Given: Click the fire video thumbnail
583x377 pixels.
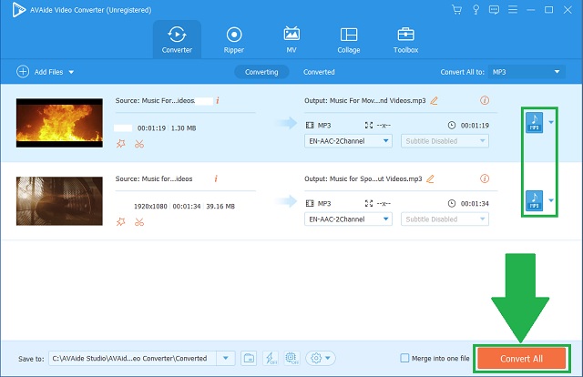Looking at the screenshot, I should (59, 123).
